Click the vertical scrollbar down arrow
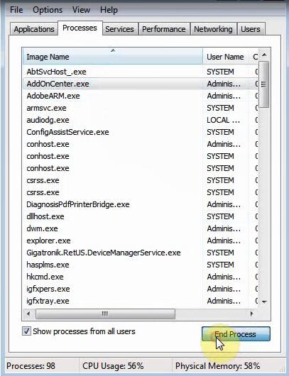 [264, 302]
